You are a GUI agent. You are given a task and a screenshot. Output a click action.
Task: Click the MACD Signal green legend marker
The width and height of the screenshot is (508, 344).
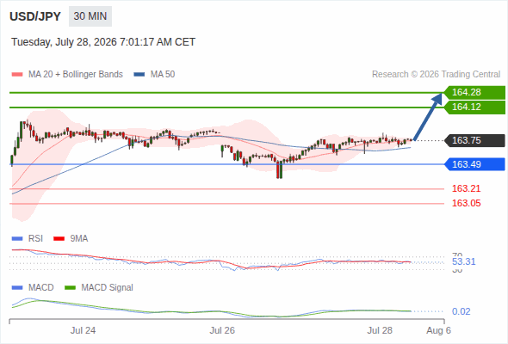(x=70, y=288)
